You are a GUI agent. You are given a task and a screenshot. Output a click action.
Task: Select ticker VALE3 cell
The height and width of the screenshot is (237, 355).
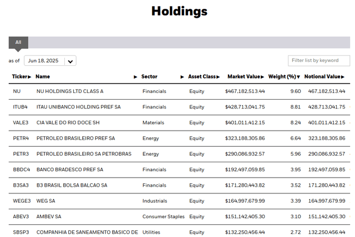tap(21, 123)
